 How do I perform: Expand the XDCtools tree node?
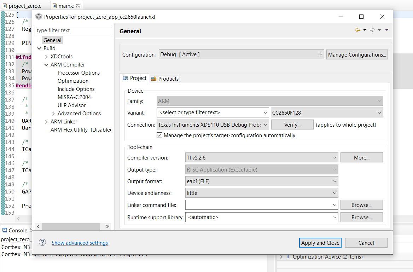click(46, 57)
